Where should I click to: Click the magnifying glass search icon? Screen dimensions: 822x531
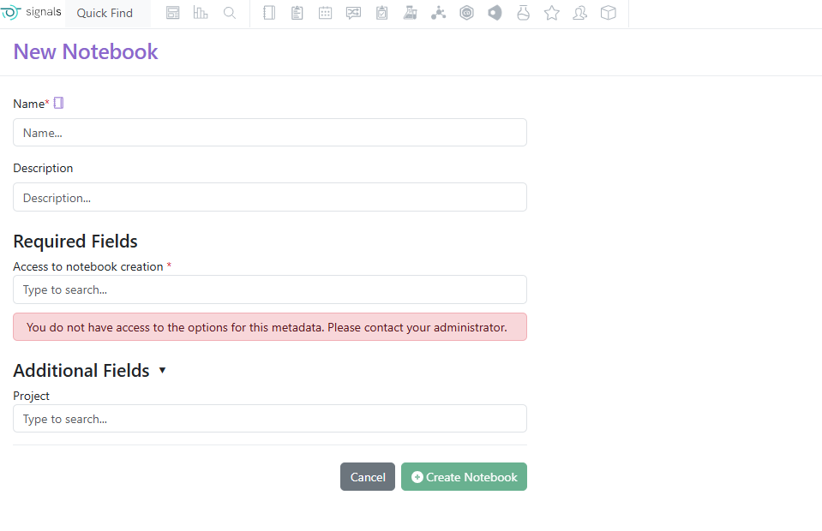[229, 13]
